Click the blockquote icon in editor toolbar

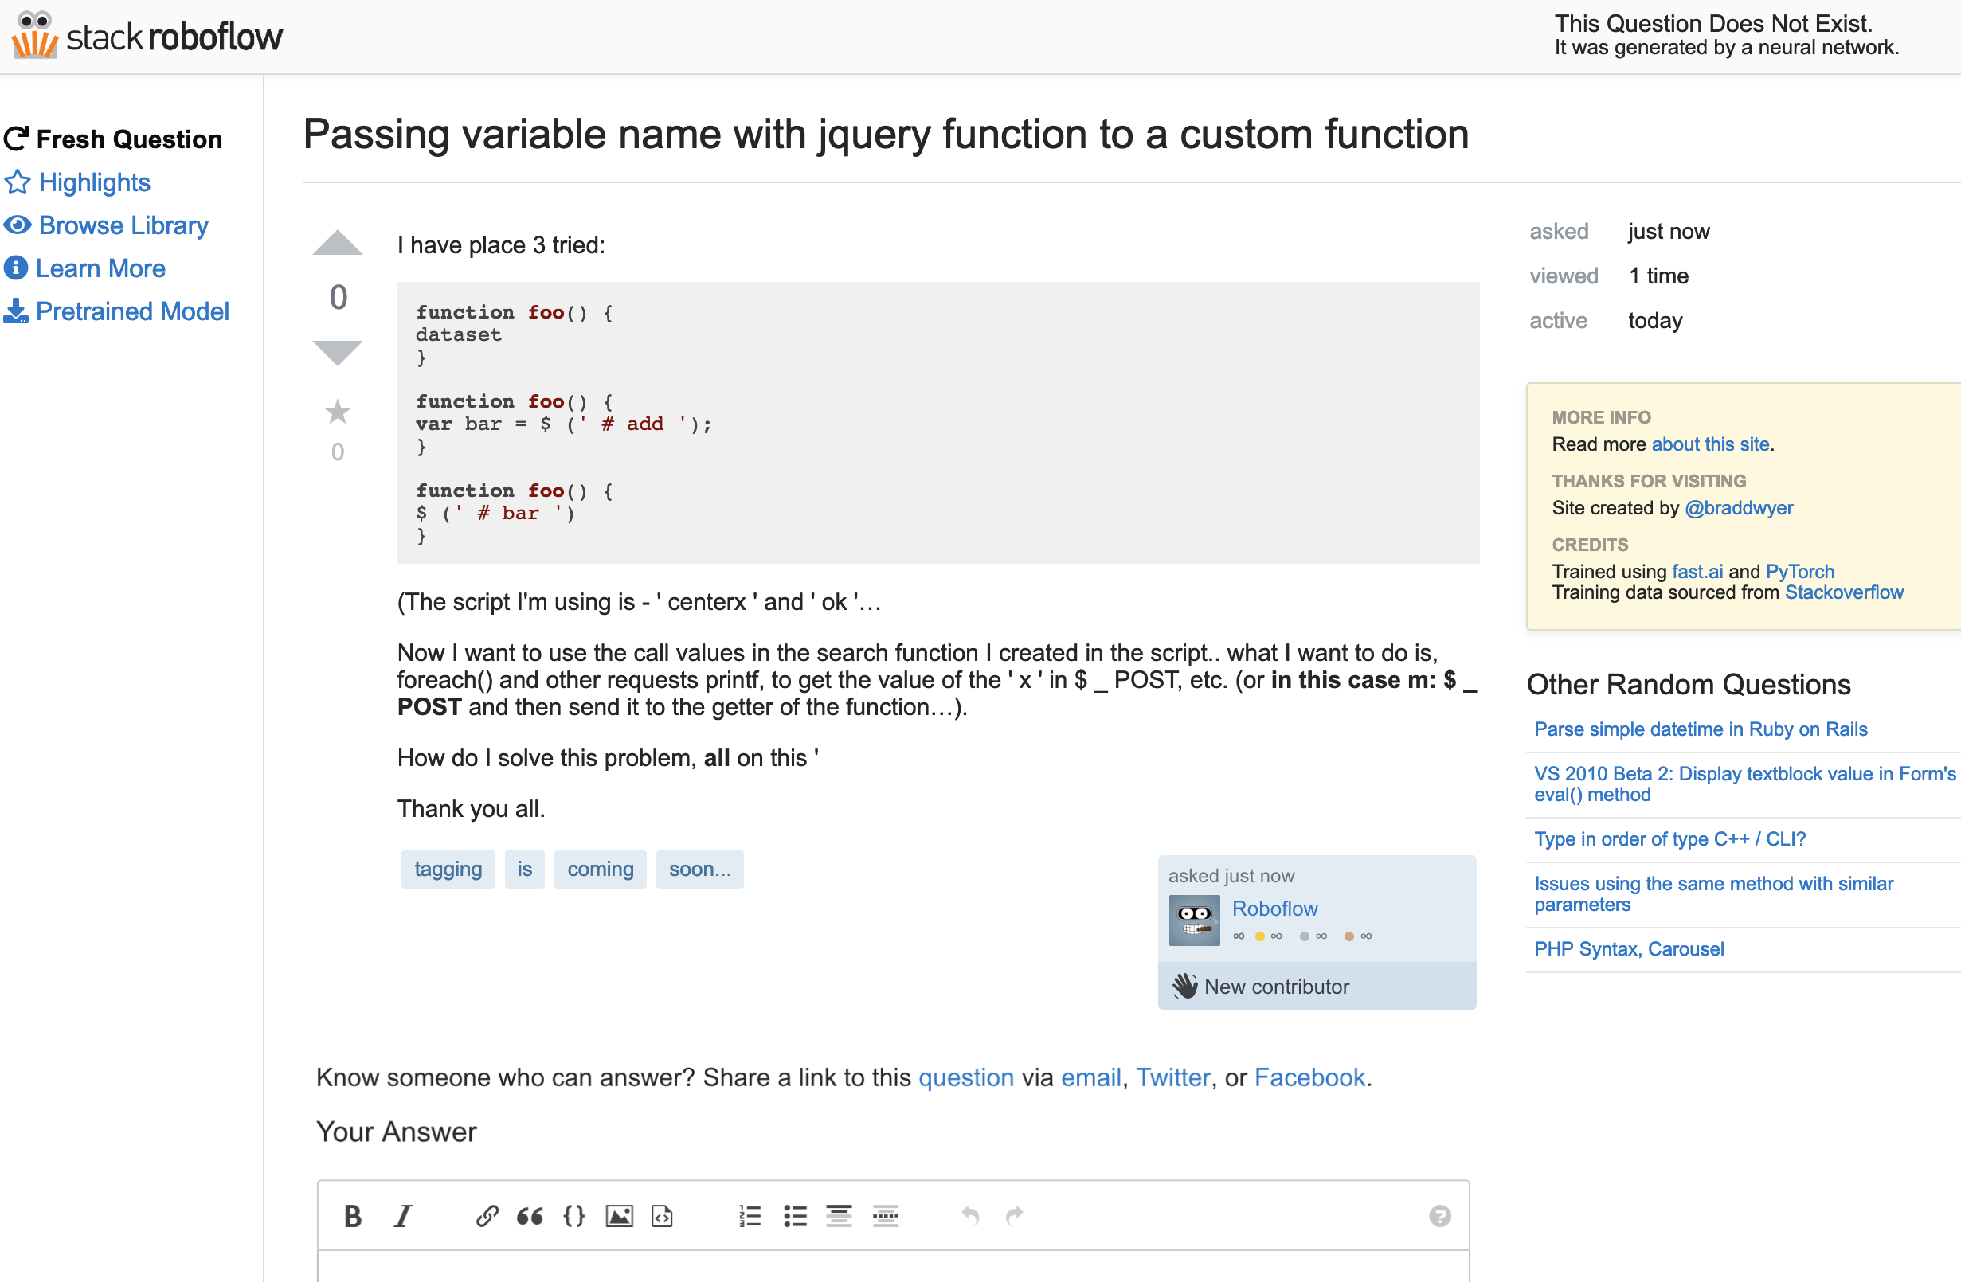pyautogui.click(x=530, y=1215)
